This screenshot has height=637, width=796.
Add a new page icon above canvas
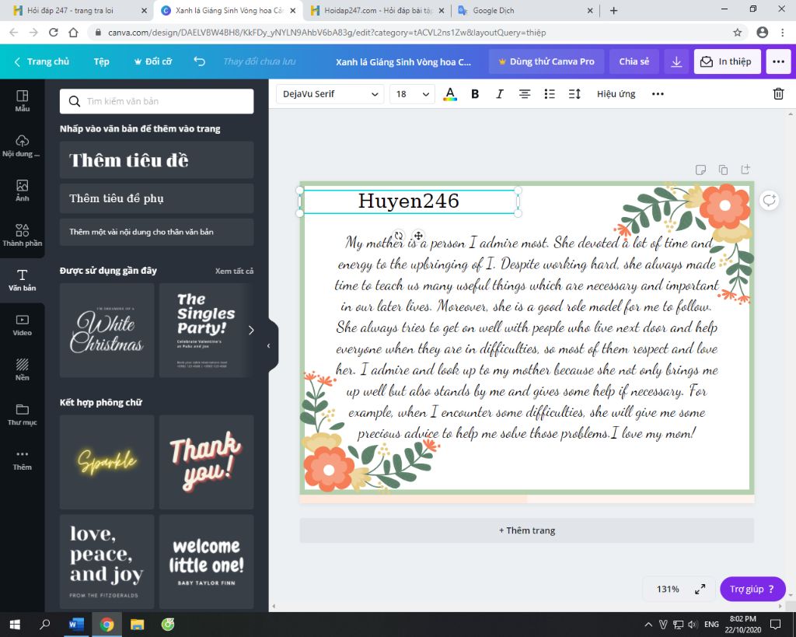click(745, 169)
